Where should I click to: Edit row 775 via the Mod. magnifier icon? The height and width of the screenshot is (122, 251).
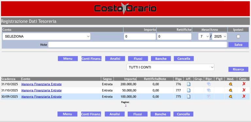click(x=230, y=97)
